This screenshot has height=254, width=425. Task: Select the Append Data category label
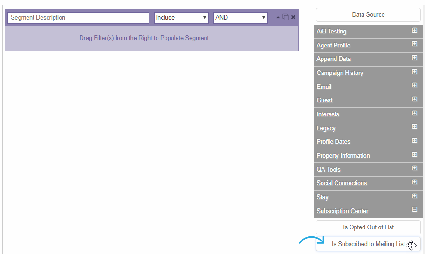(334, 59)
